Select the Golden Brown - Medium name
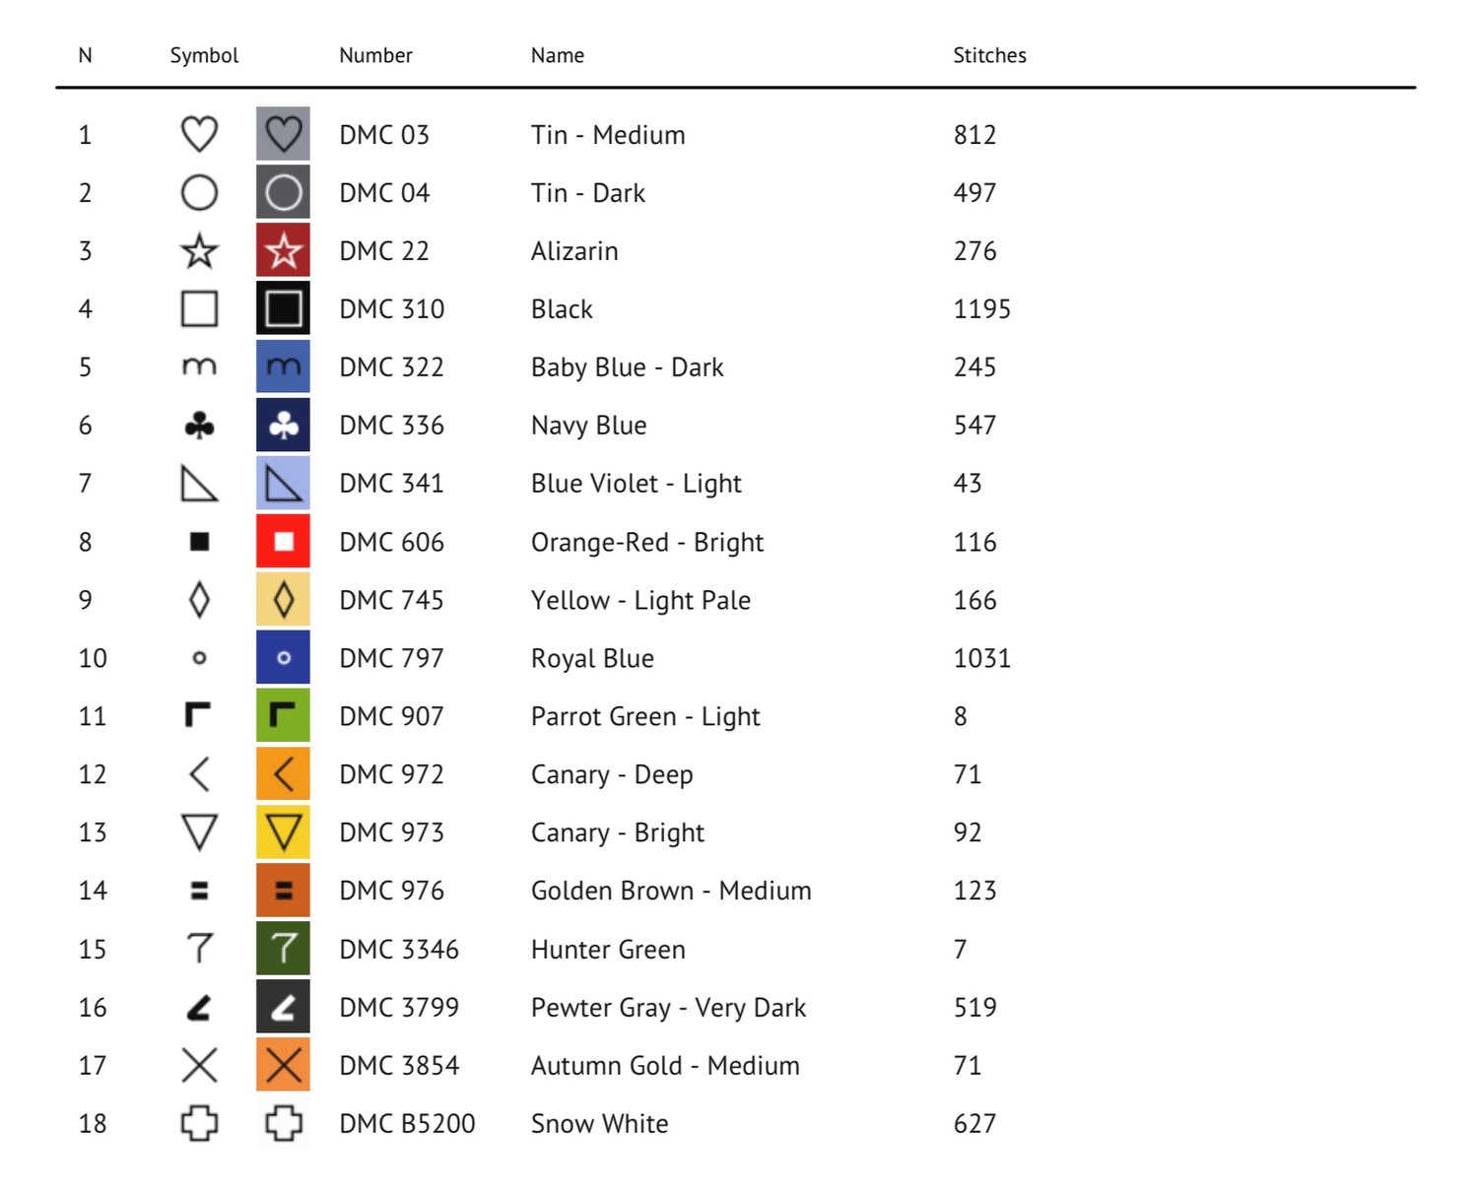Screen dimensions: 1478x1195 pyautogui.click(x=671, y=891)
